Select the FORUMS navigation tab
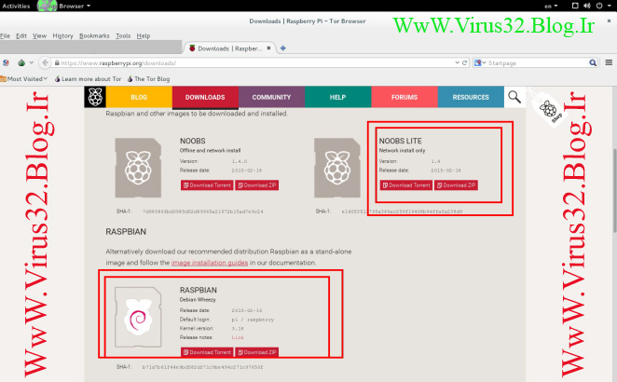Screen dimensions: 617x382 (404, 97)
